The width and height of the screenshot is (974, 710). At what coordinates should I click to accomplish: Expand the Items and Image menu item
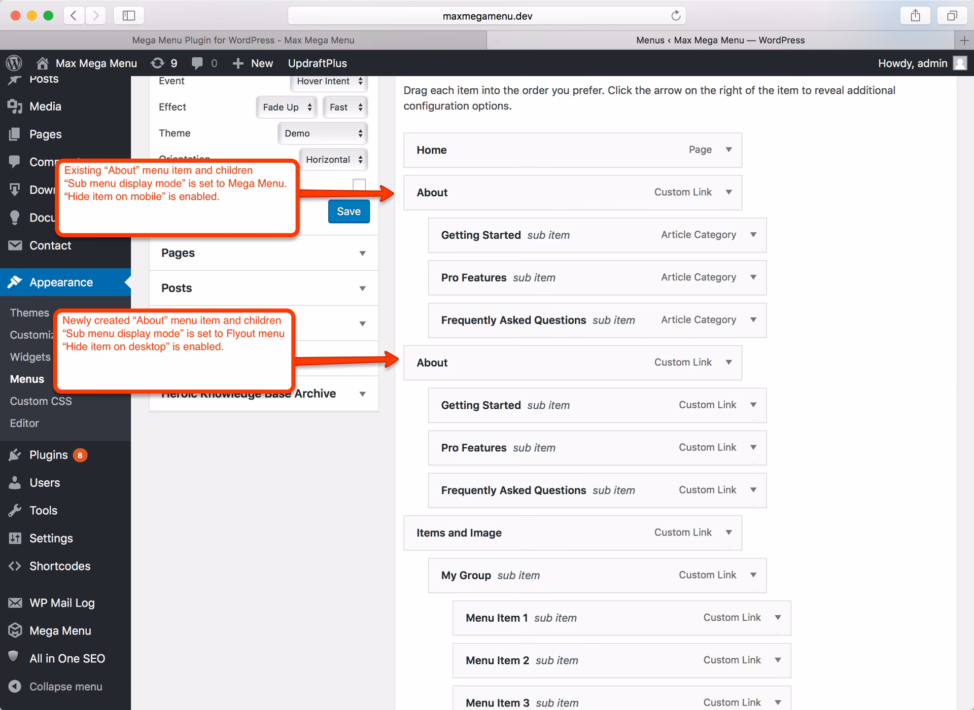pos(728,532)
